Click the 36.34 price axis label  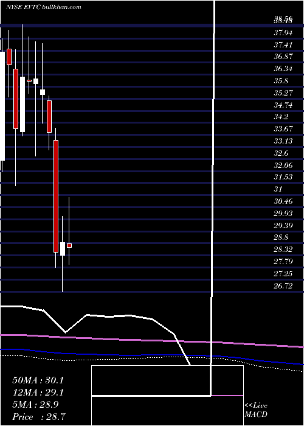click(283, 69)
